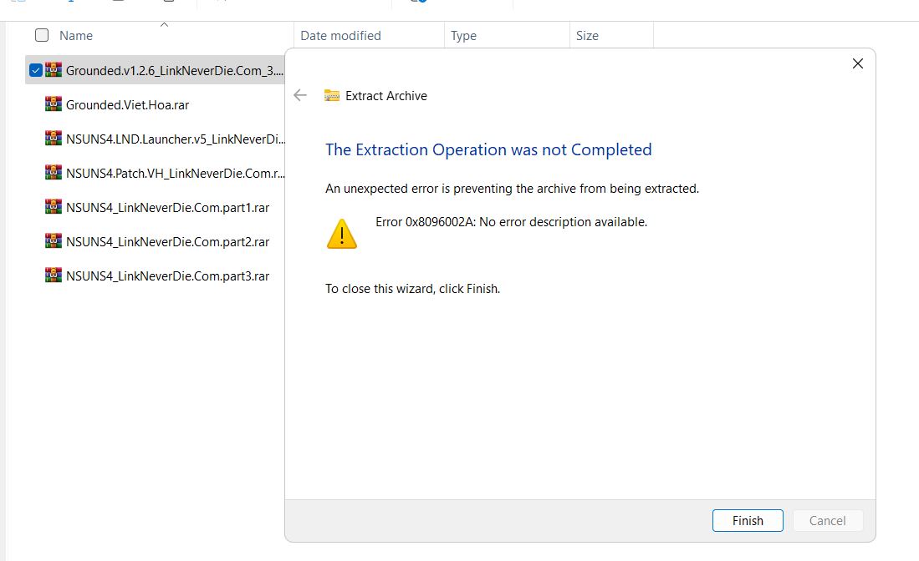This screenshot has width=919, height=561.
Task: Select the Grounded.Viet.Hoa.rar file icon
Action: click(x=54, y=104)
